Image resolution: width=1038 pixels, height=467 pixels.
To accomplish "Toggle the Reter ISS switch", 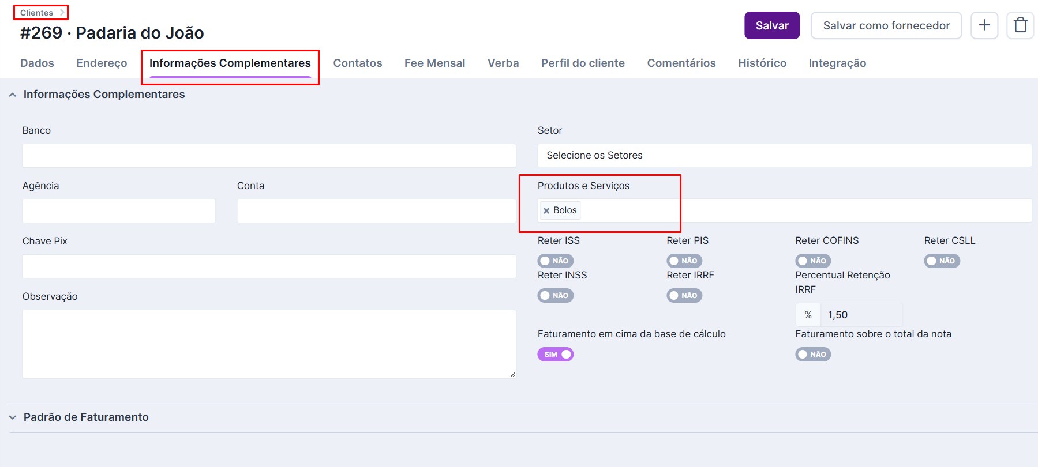I will [x=555, y=261].
